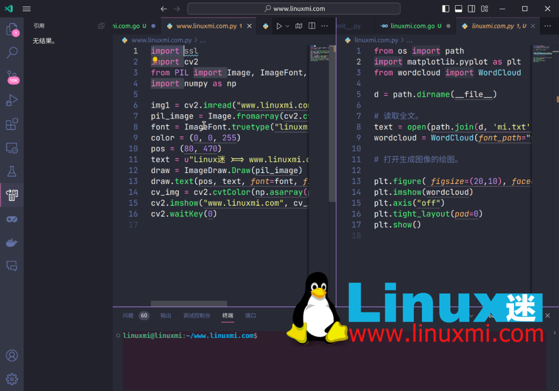Click the www.linuxmi.com command center search box

[x=294, y=9]
